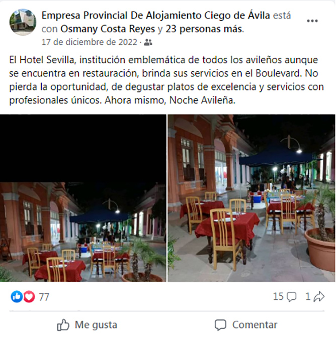
Task: Open the right photo with red tables
Action: (x=251, y=198)
